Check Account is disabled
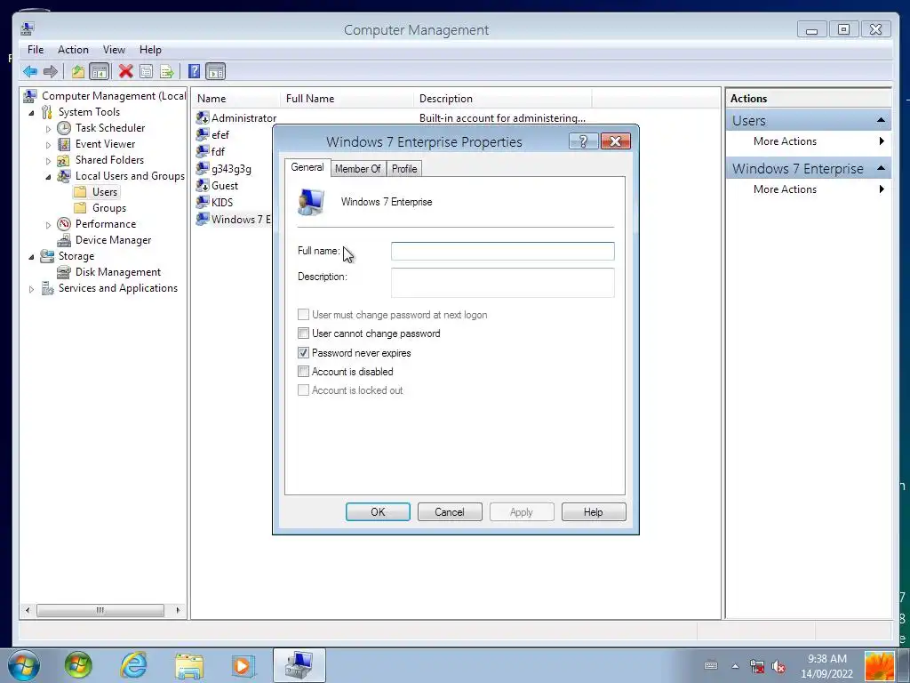The height and width of the screenshot is (683, 910). 303,371
